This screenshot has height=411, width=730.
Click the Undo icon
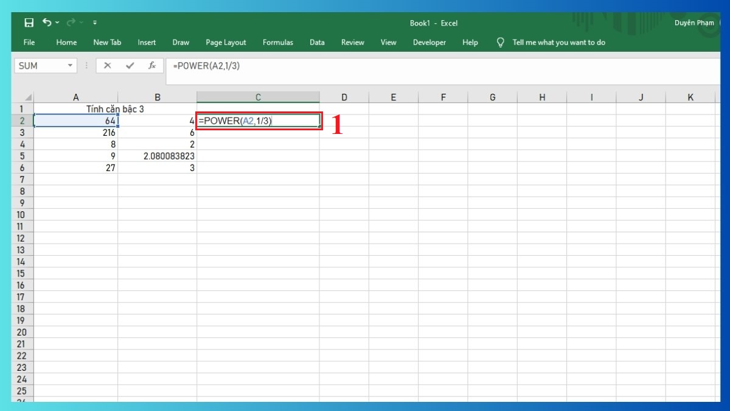[49, 23]
